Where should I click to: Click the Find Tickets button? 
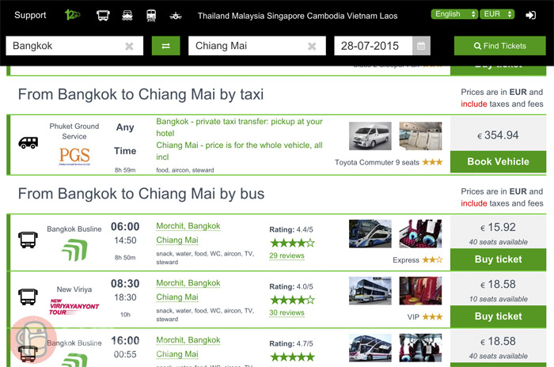(499, 46)
